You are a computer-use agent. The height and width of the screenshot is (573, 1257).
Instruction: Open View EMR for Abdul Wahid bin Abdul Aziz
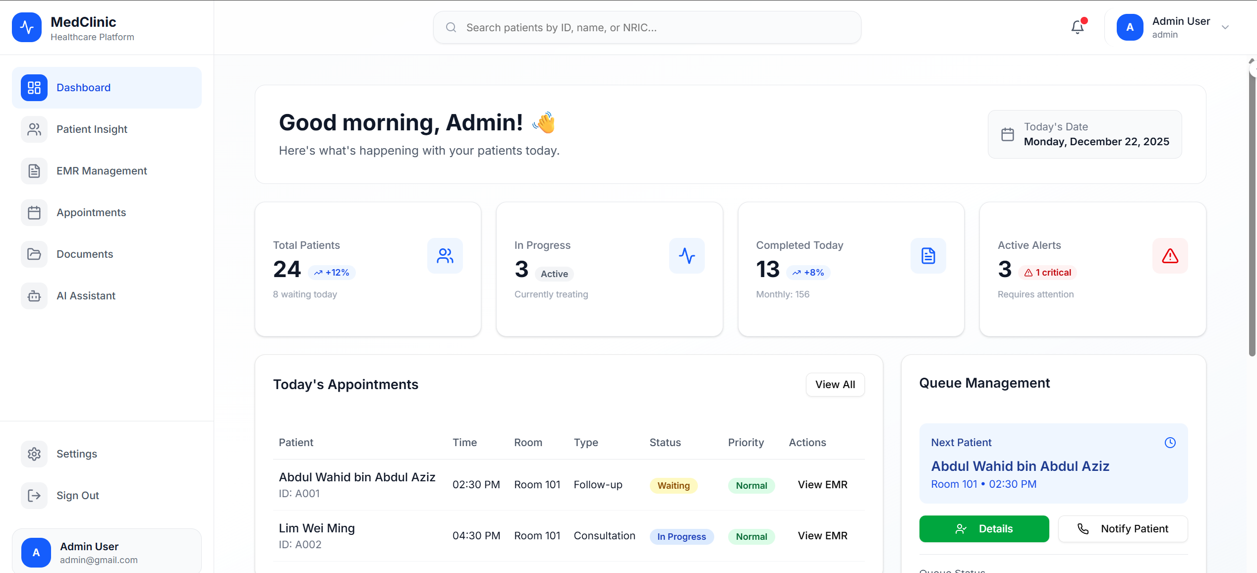click(x=822, y=484)
